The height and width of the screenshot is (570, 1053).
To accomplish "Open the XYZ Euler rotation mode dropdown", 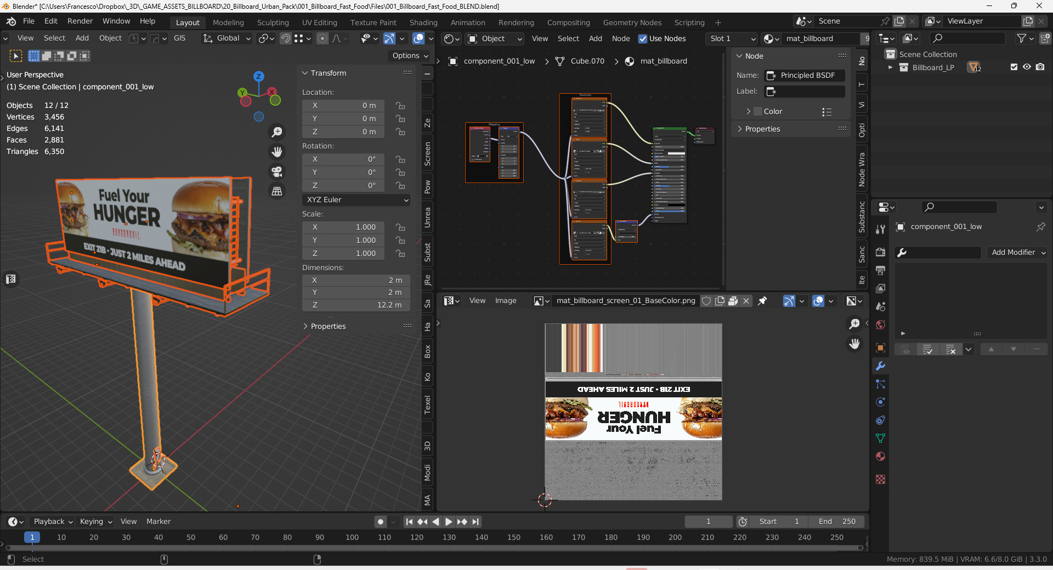I will point(356,200).
